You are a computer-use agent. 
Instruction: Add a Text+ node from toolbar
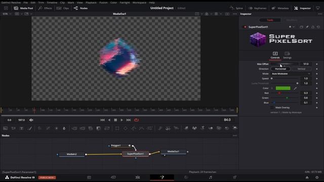pyautogui.click(x=21, y=128)
